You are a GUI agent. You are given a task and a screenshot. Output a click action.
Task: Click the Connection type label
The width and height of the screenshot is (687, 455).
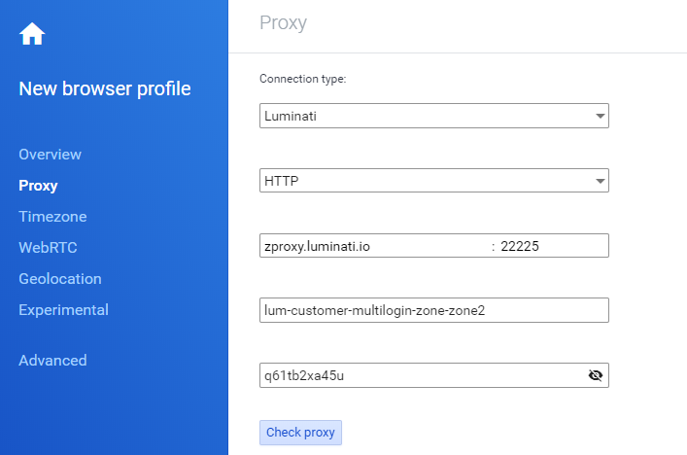pos(303,79)
